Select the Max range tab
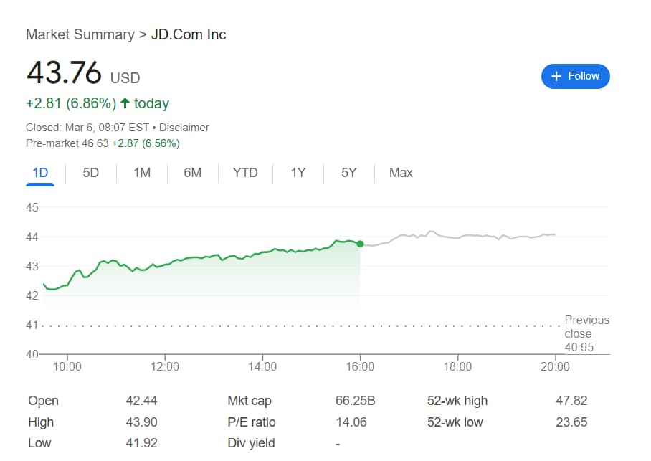651x461 pixels. [x=401, y=173]
